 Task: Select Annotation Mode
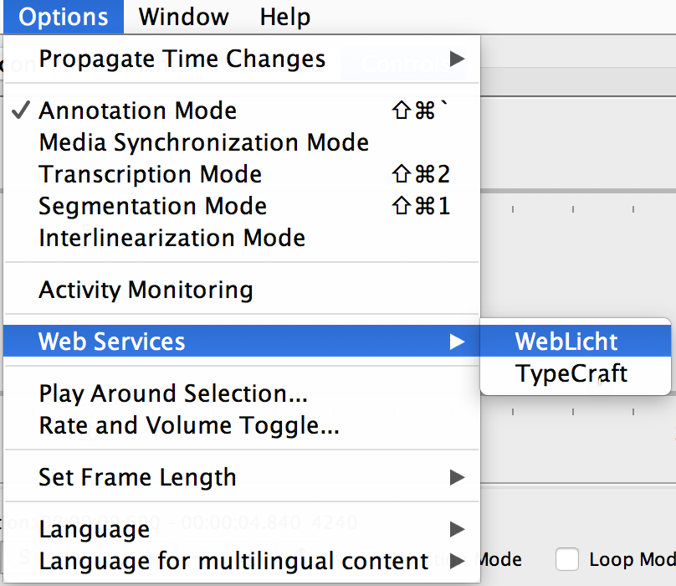click(x=242, y=111)
